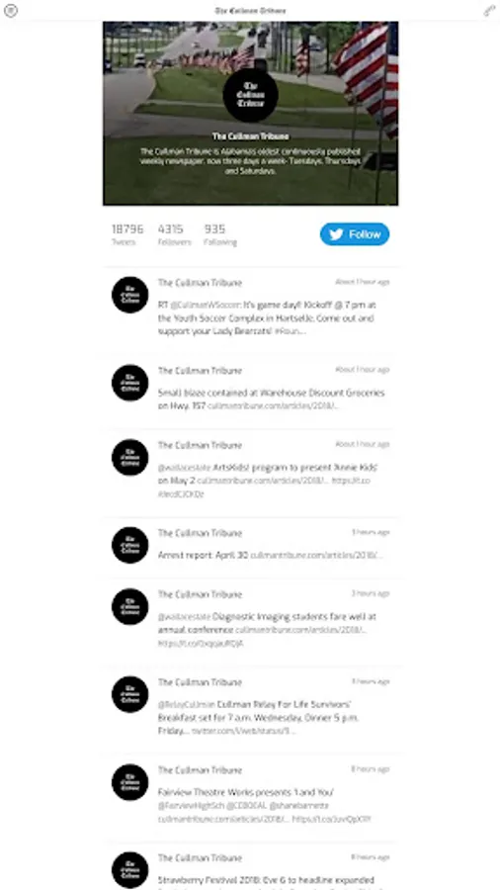Viewport: 500px width, 890px height.
Task: Open the Arrest report April 30 article link
Action: (316, 555)
